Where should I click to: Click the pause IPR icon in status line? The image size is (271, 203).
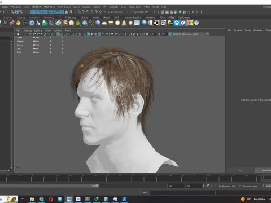(x=193, y=12)
